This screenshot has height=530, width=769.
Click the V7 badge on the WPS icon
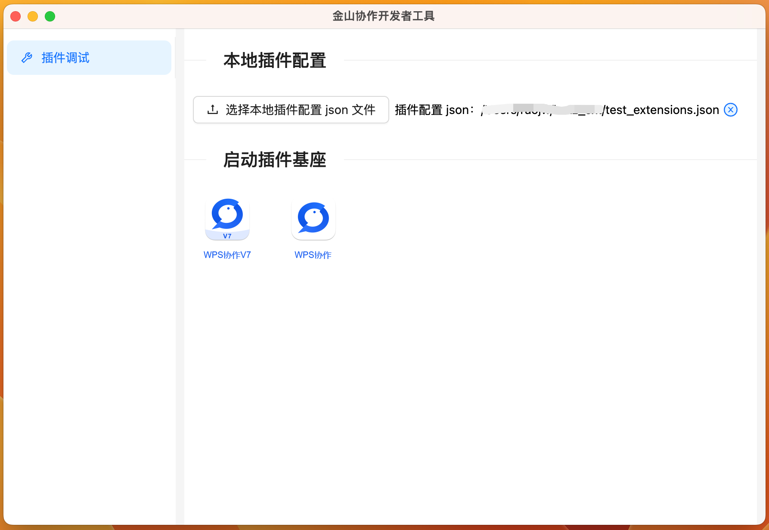[227, 236]
